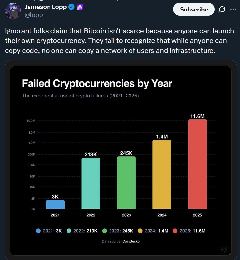Screen dimensions: 240x260
Task: Click the green 2023 legend dot
Action: (105, 231)
